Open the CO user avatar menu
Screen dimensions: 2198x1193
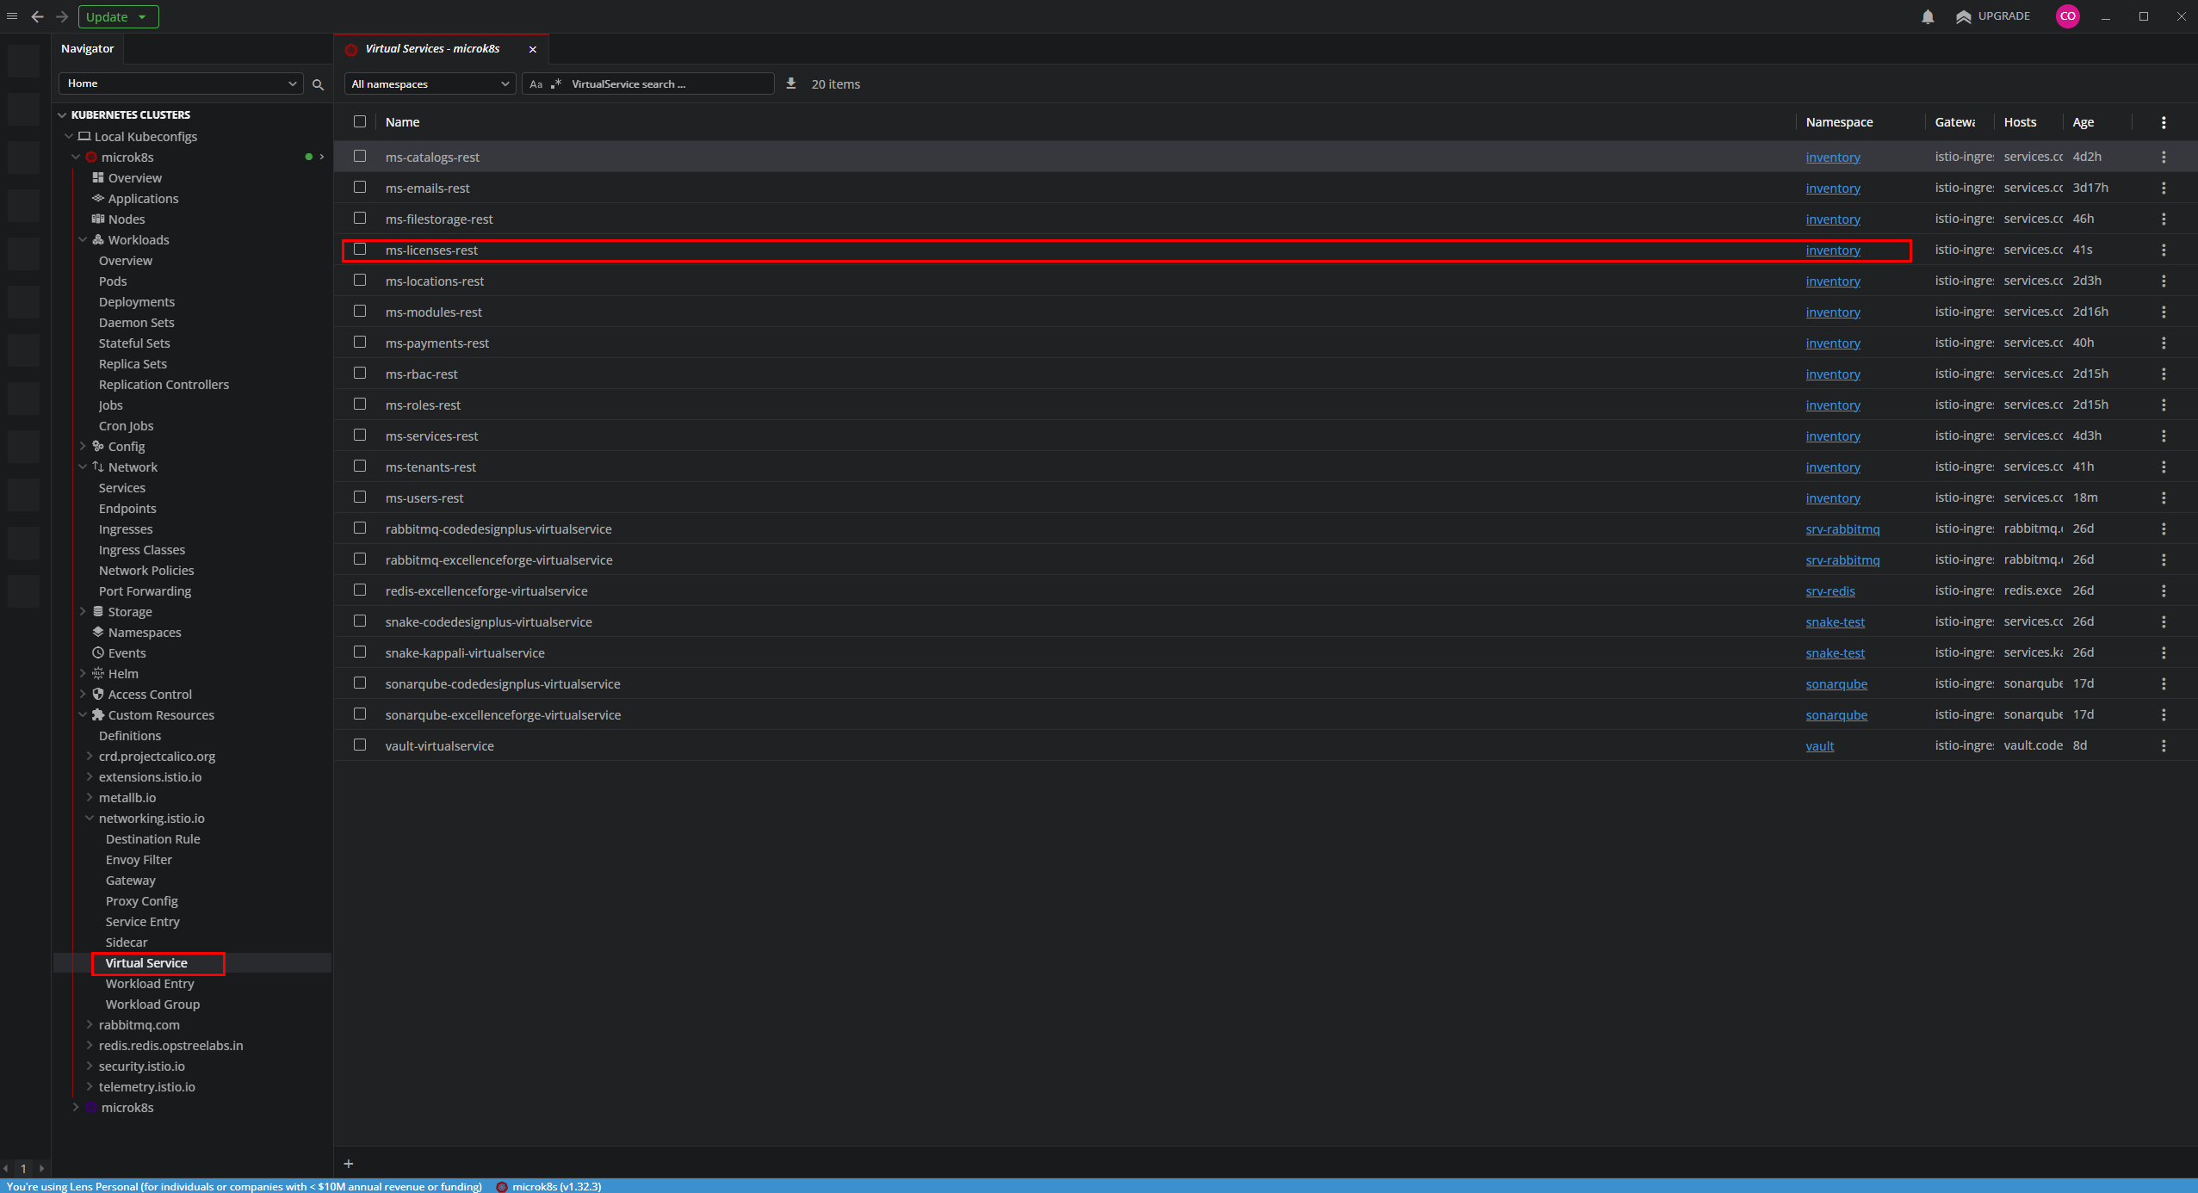(2067, 16)
